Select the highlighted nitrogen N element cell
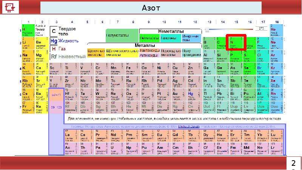Image resolution: width=302 pixels, height=170 pixels. coord(236,43)
